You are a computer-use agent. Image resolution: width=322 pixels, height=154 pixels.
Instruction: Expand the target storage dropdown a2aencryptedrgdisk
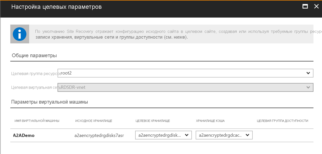coord(164,135)
